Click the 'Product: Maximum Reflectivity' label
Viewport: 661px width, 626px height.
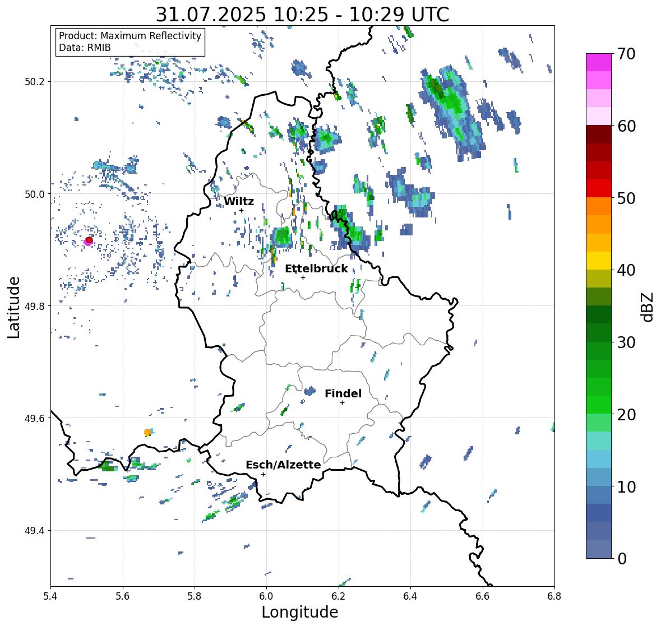130,36
